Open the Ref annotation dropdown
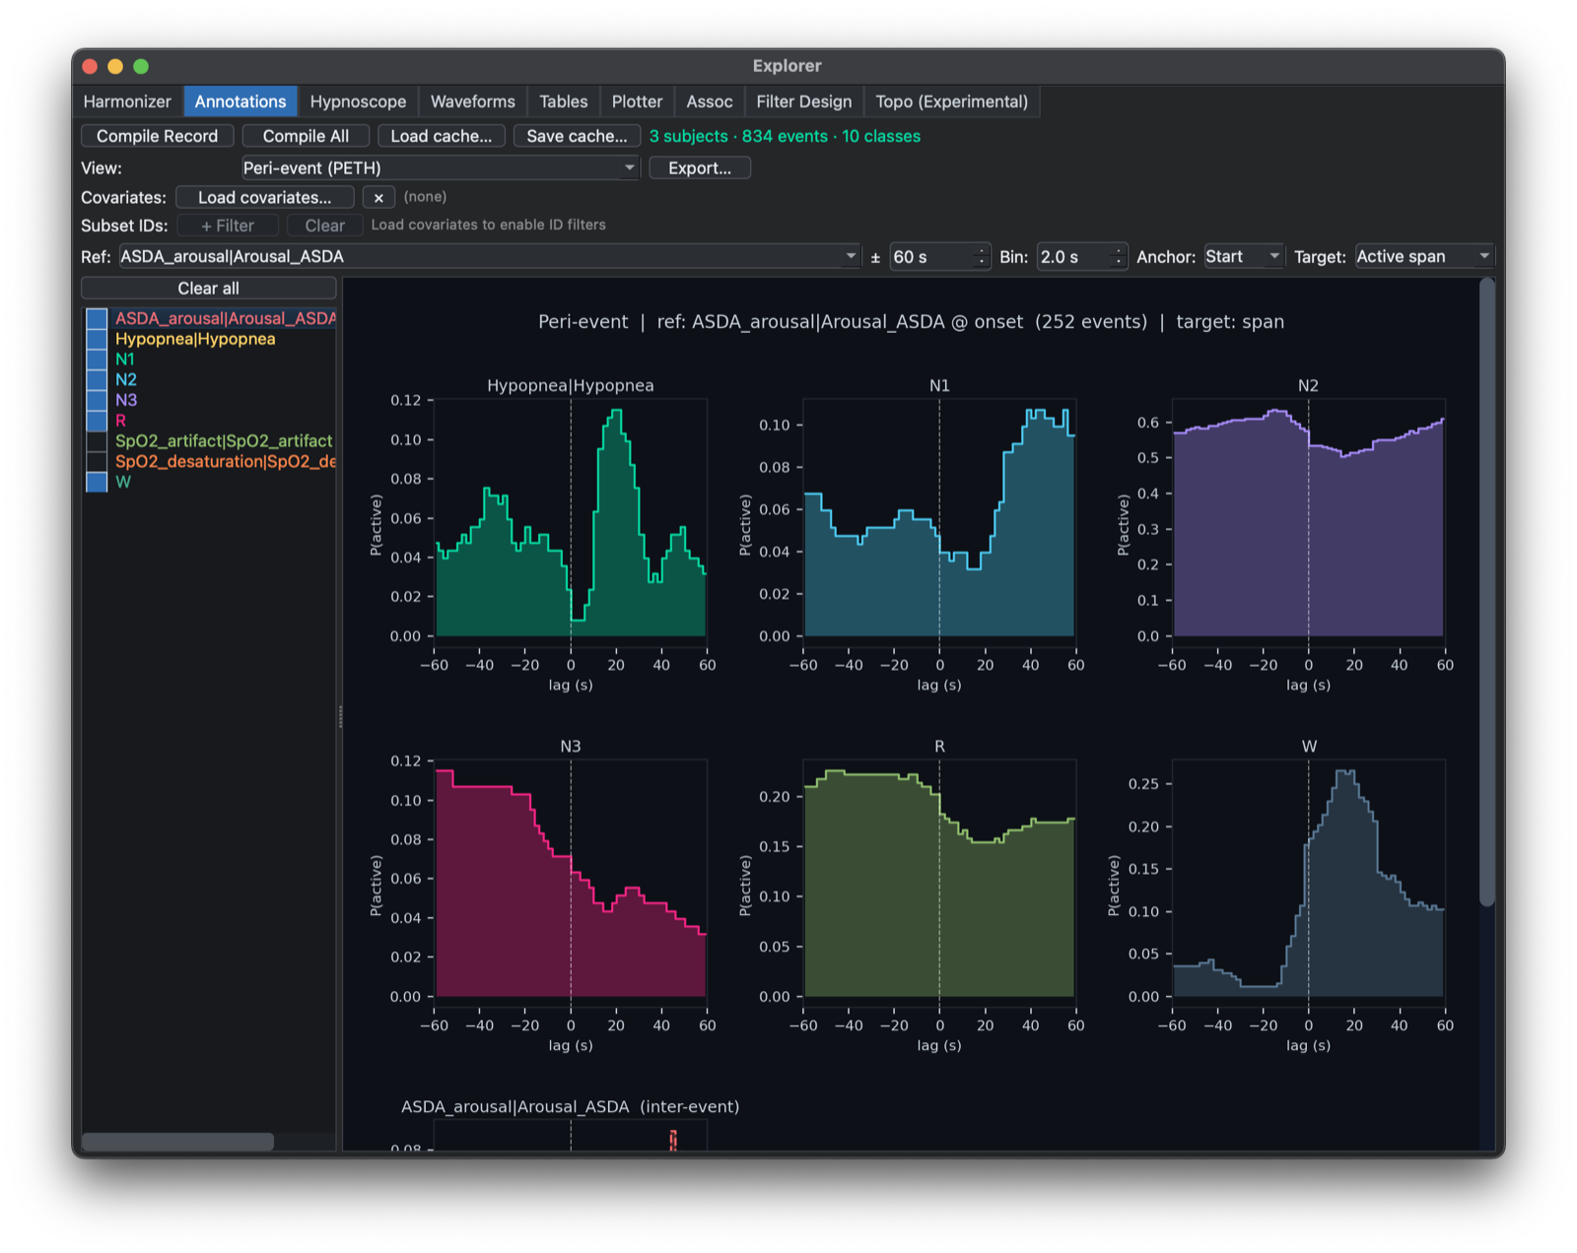The image size is (1577, 1253). [x=489, y=257]
